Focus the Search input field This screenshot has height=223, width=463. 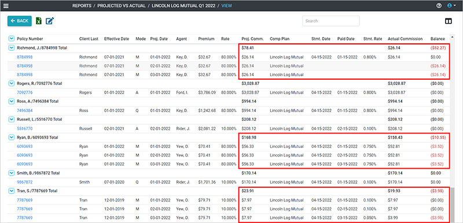click(330, 21)
